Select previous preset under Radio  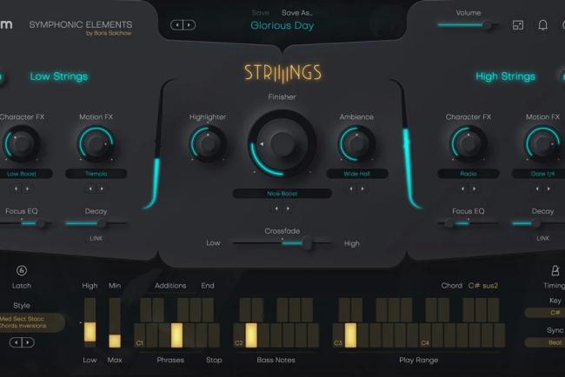[462, 188]
